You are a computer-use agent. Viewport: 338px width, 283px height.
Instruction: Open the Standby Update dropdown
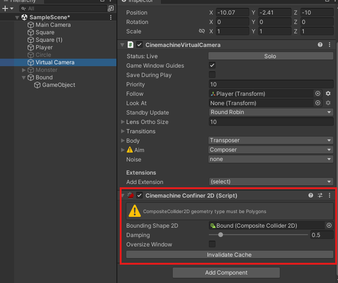click(x=271, y=112)
